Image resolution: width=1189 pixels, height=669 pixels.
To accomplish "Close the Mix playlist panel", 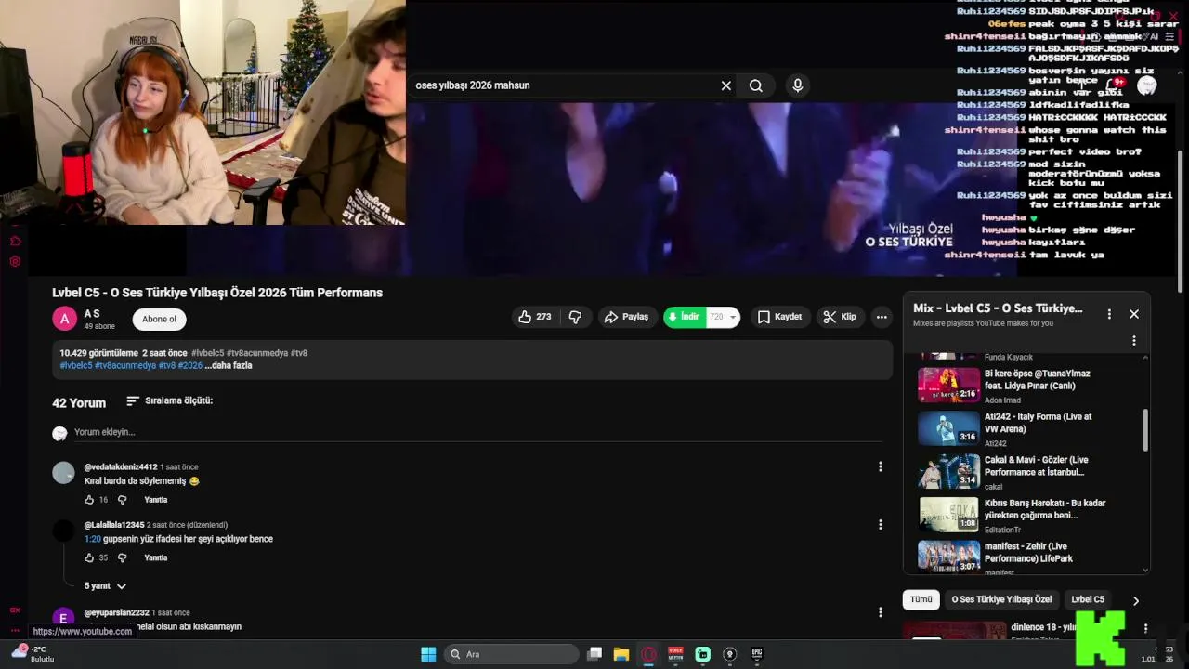I will click(1134, 314).
